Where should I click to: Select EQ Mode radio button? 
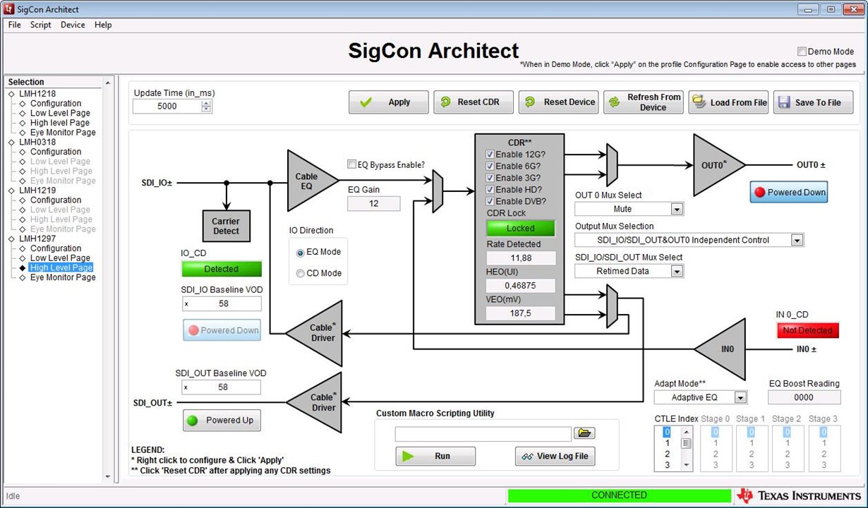301,253
